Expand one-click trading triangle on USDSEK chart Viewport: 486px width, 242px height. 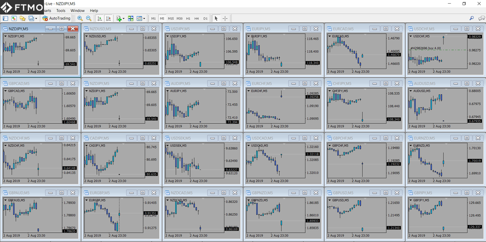[x=167, y=146]
